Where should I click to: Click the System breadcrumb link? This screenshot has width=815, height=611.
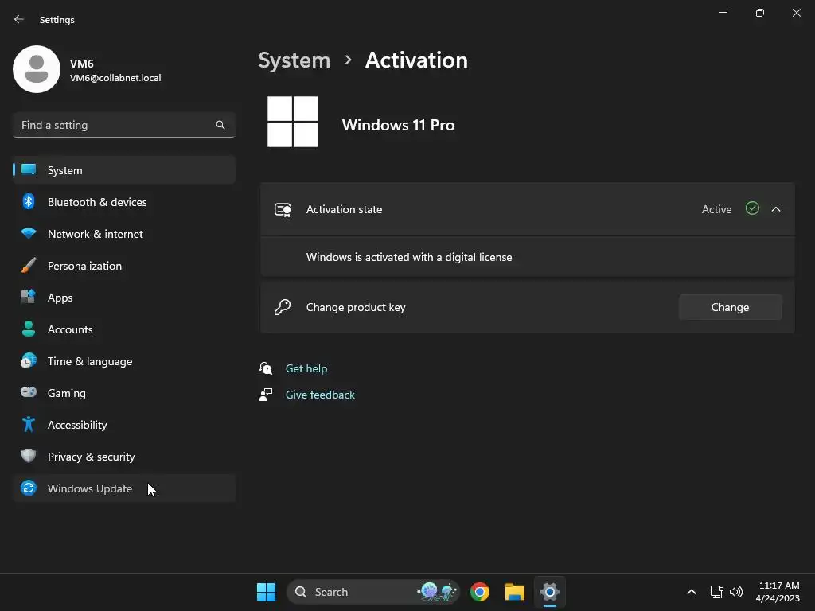pos(294,60)
